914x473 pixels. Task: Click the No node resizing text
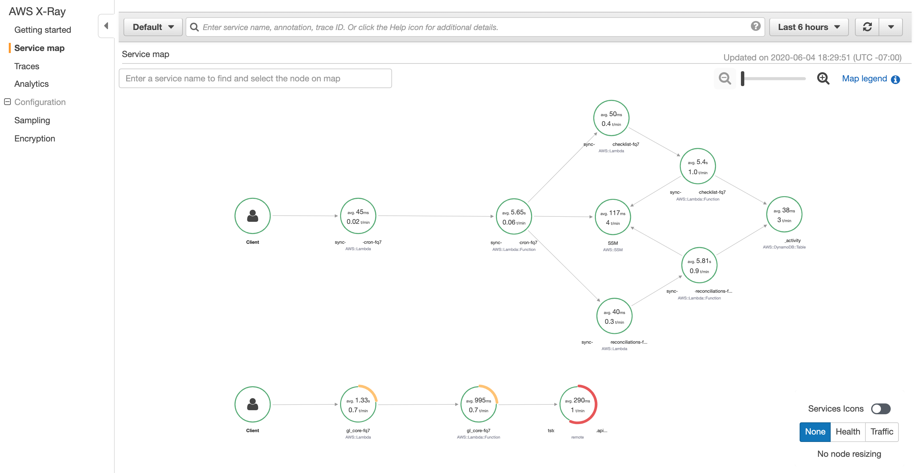click(x=849, y=454)
